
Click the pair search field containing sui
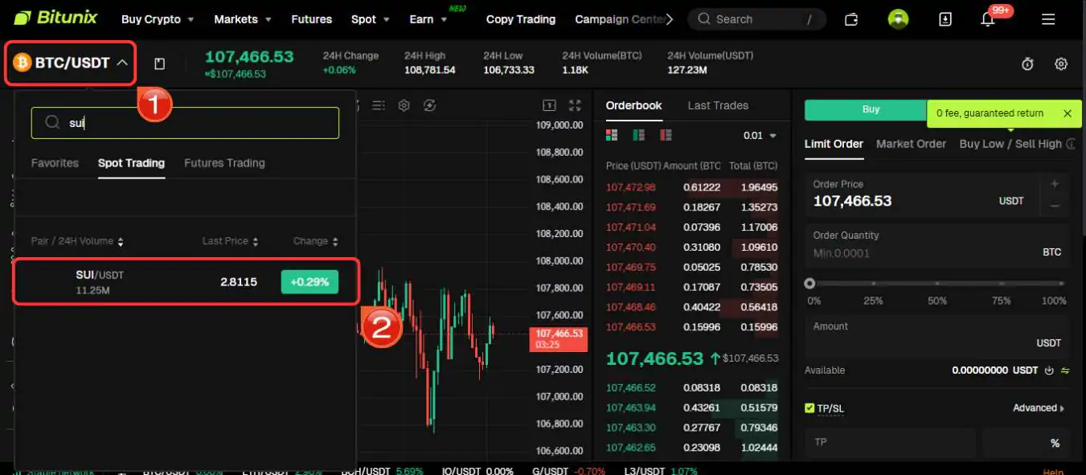pyautogui.click(x=185, y=123)
